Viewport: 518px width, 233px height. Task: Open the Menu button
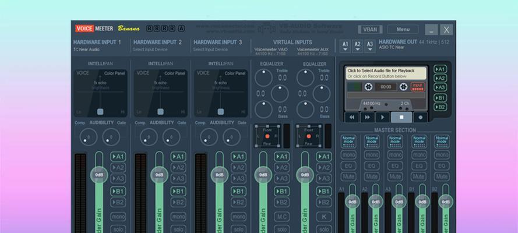click(403, 29)
